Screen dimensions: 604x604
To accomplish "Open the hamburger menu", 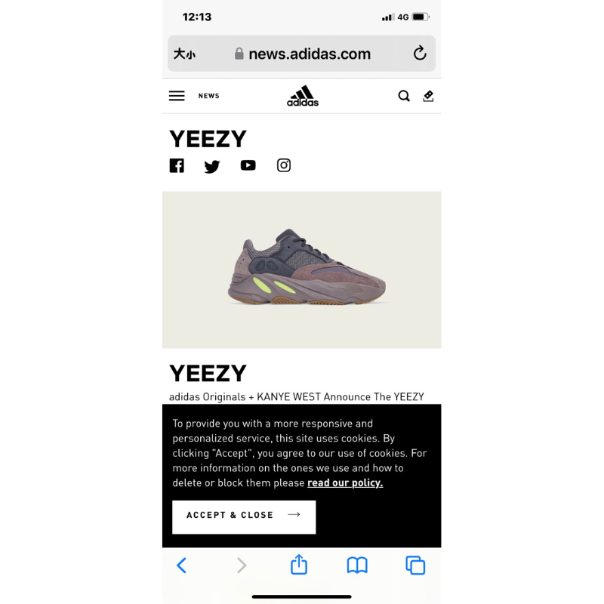I will 177,96.
